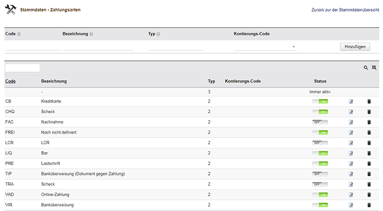Delete the VIR Banküberweisung entry
The height and width of the screenshot is (211, 383).
pyautogui.click(x=369, y=205)
